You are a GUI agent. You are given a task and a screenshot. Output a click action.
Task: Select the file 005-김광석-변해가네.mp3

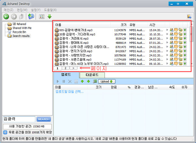pyautogui.click(x=76, y=30)
